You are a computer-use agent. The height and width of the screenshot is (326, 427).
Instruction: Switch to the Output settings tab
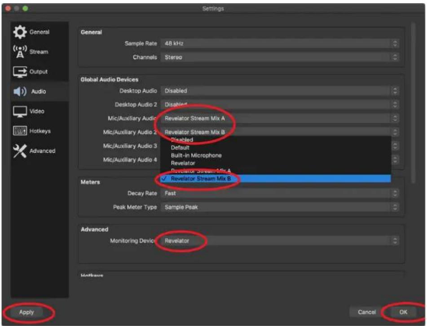40,72
